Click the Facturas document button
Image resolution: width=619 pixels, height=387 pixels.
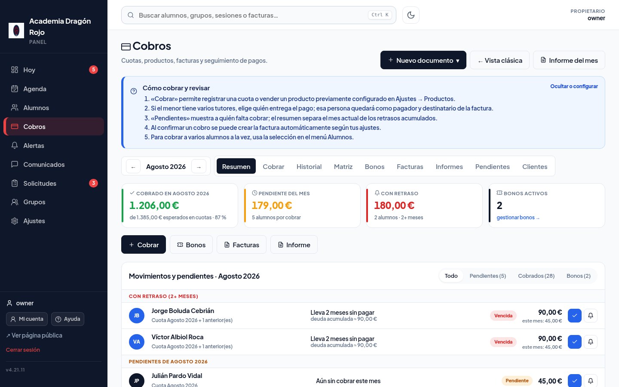pyautogui.click(x=242, y=245)
